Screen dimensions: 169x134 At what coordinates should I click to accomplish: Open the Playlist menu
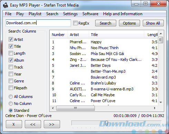[x=35, y=14]
